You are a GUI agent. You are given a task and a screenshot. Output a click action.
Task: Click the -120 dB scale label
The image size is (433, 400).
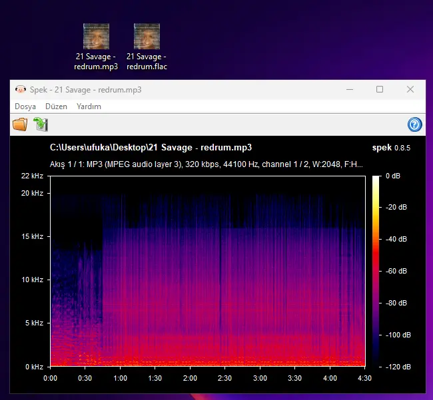(x=398, y=367)
